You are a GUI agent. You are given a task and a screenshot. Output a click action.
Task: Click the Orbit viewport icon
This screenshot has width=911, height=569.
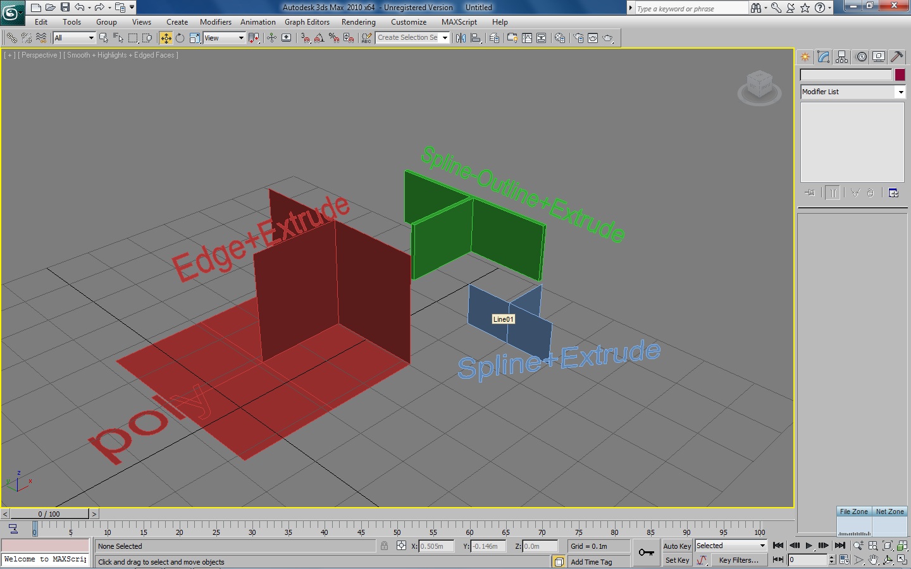coord(888,560)
